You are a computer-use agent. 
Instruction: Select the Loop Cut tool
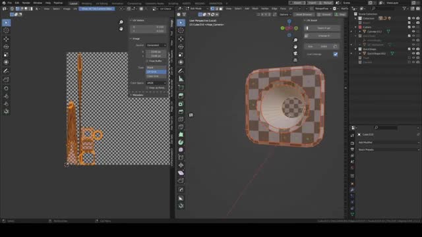[x=181, y=119]
